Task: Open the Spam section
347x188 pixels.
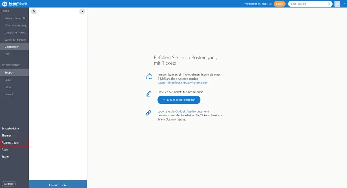Action: click(5, 157)
